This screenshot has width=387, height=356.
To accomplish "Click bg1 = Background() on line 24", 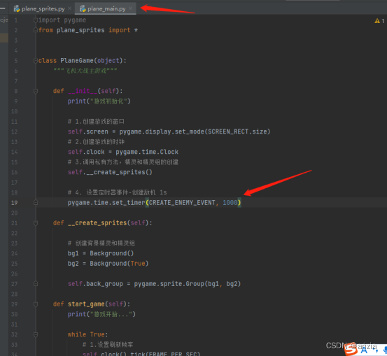I will (x=101, y=253).
